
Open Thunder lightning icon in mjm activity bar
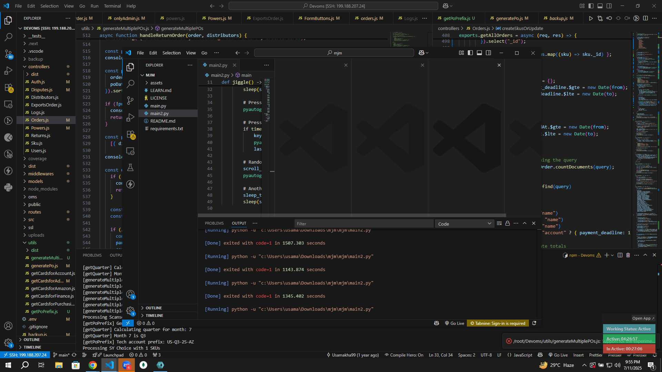[130, 184]
